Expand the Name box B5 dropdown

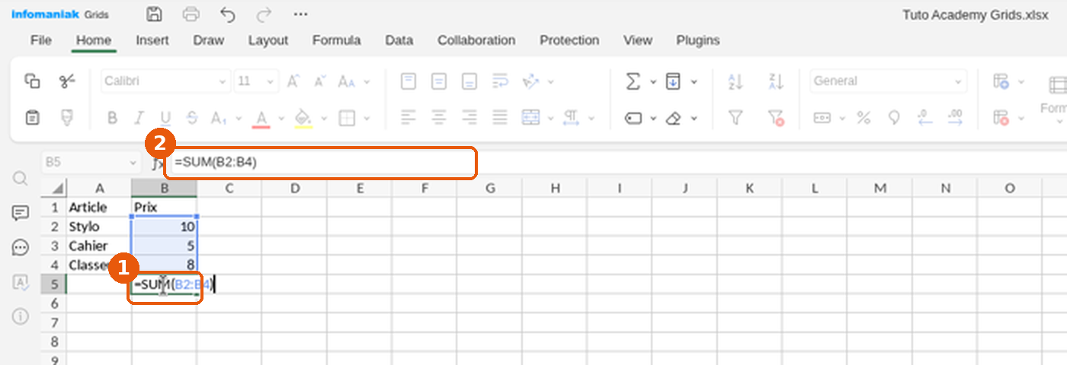coord(134,162)
